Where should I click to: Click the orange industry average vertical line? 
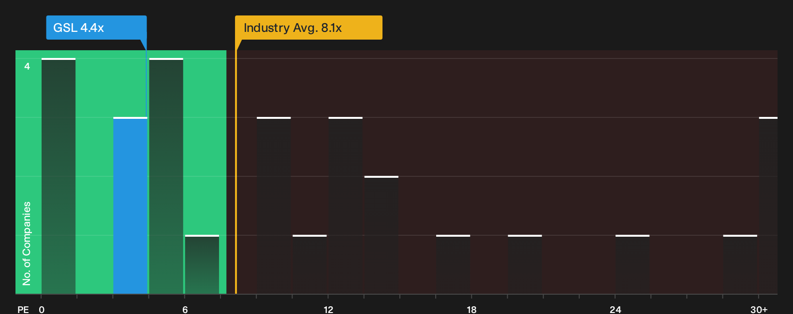pos(236,172)
